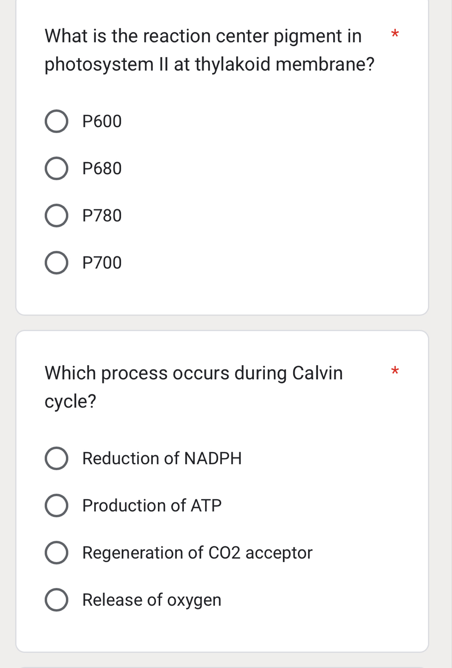This screenshot has width=452, height=668.
Task: Choose Production of ATP option
Action: click(56, 505)
